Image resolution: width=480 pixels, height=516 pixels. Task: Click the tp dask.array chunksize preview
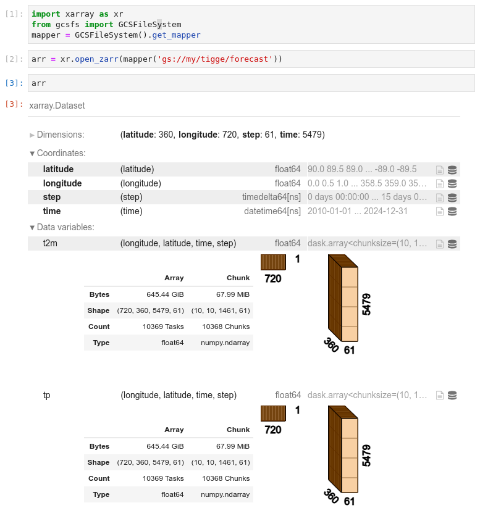click(x=367, y=395)
